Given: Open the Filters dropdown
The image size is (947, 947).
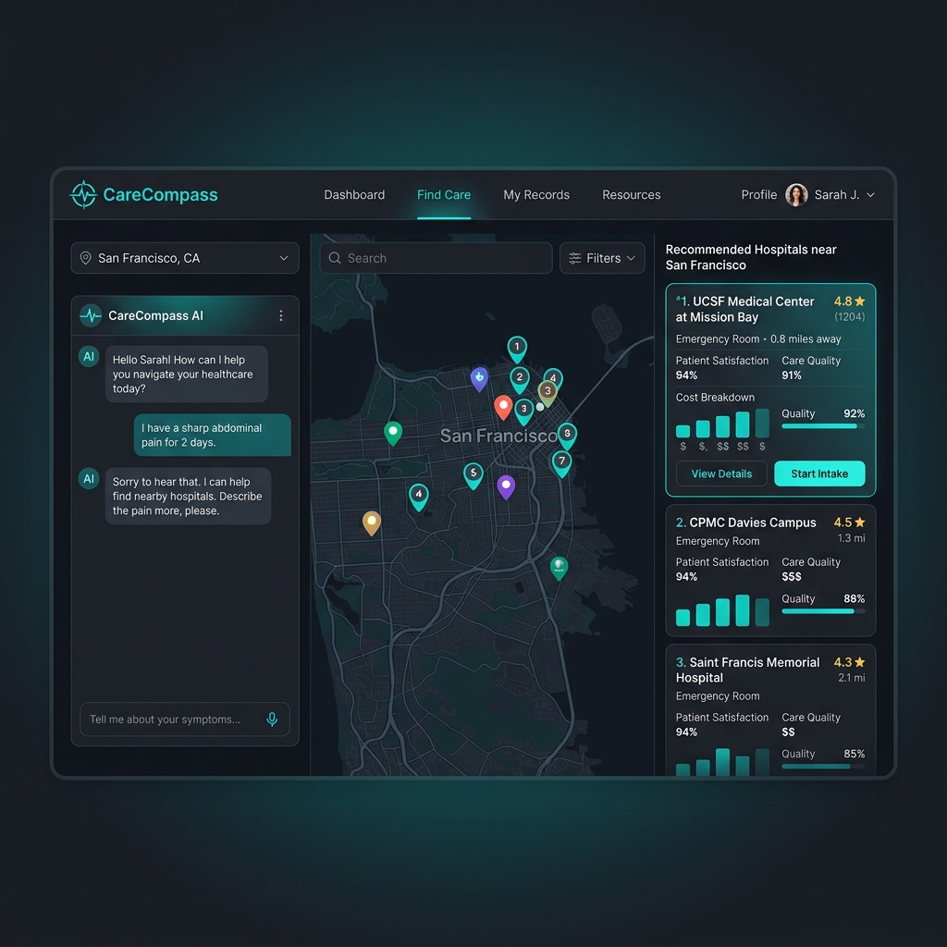Looking at the screenshot, I should point(602,258).
